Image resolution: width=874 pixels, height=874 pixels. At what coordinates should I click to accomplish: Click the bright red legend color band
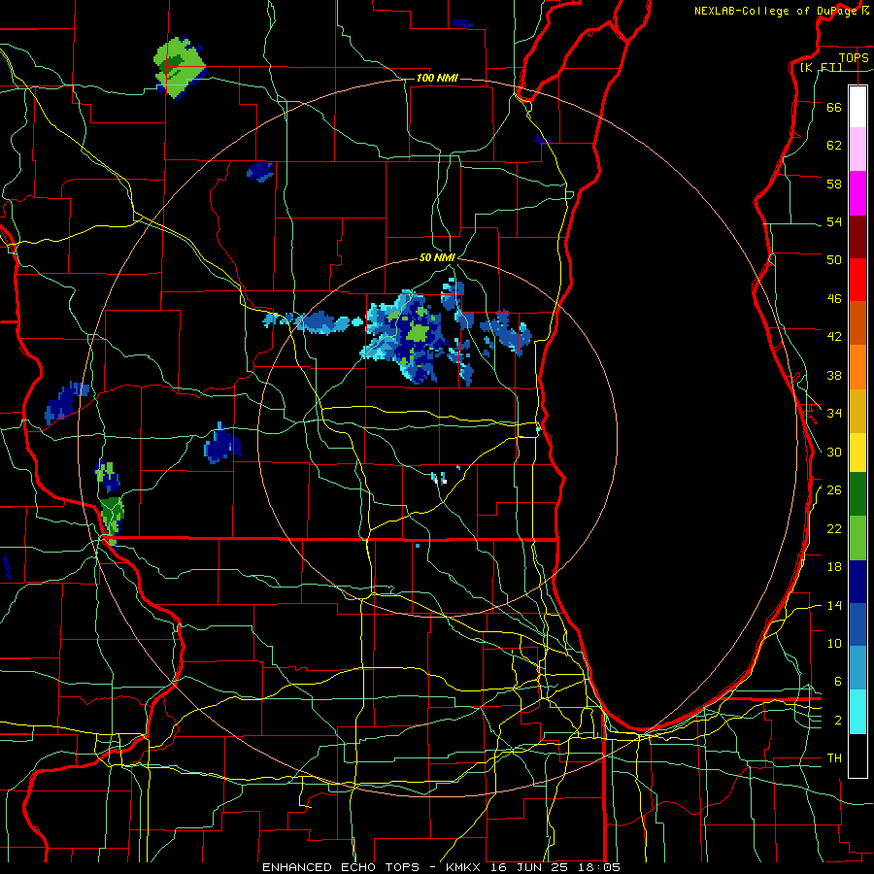857,280
